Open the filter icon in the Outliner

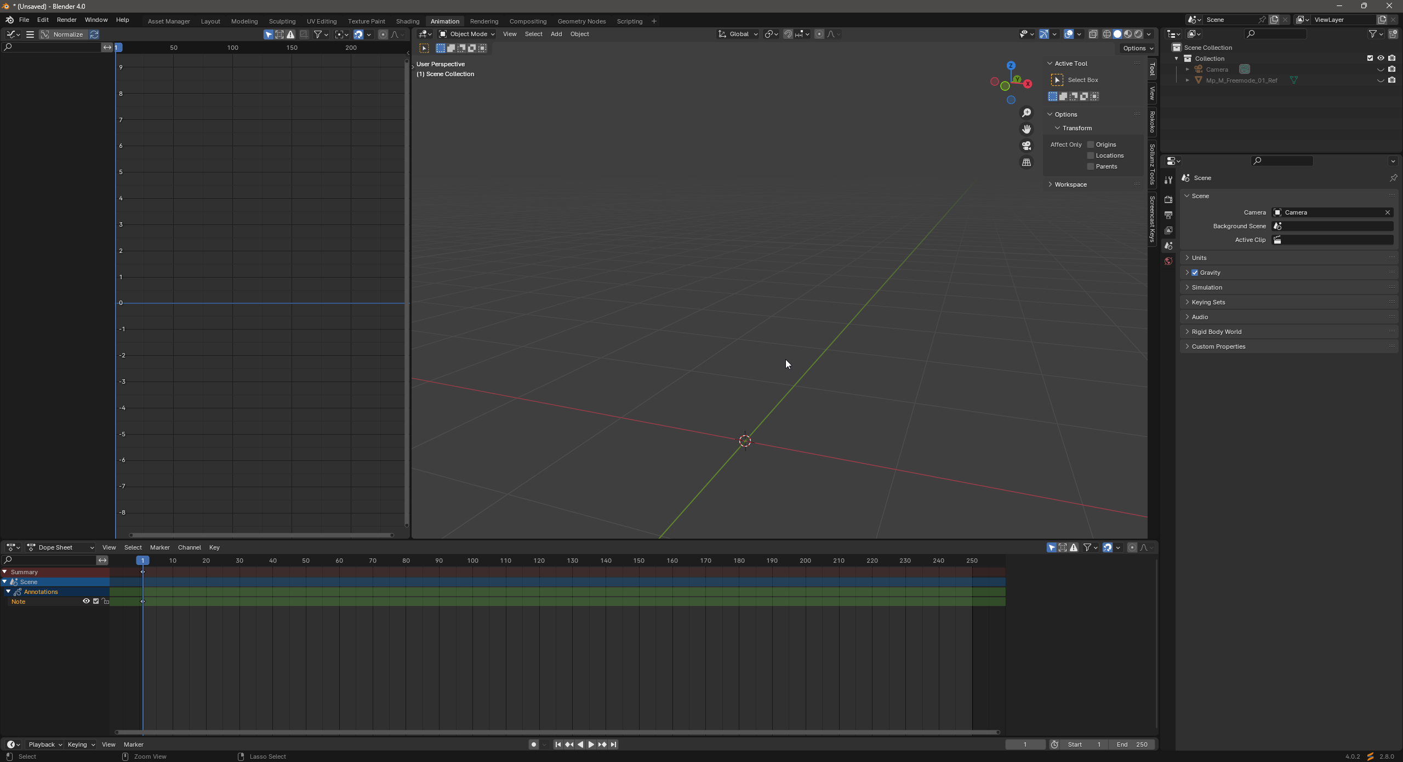[1373, 34]
